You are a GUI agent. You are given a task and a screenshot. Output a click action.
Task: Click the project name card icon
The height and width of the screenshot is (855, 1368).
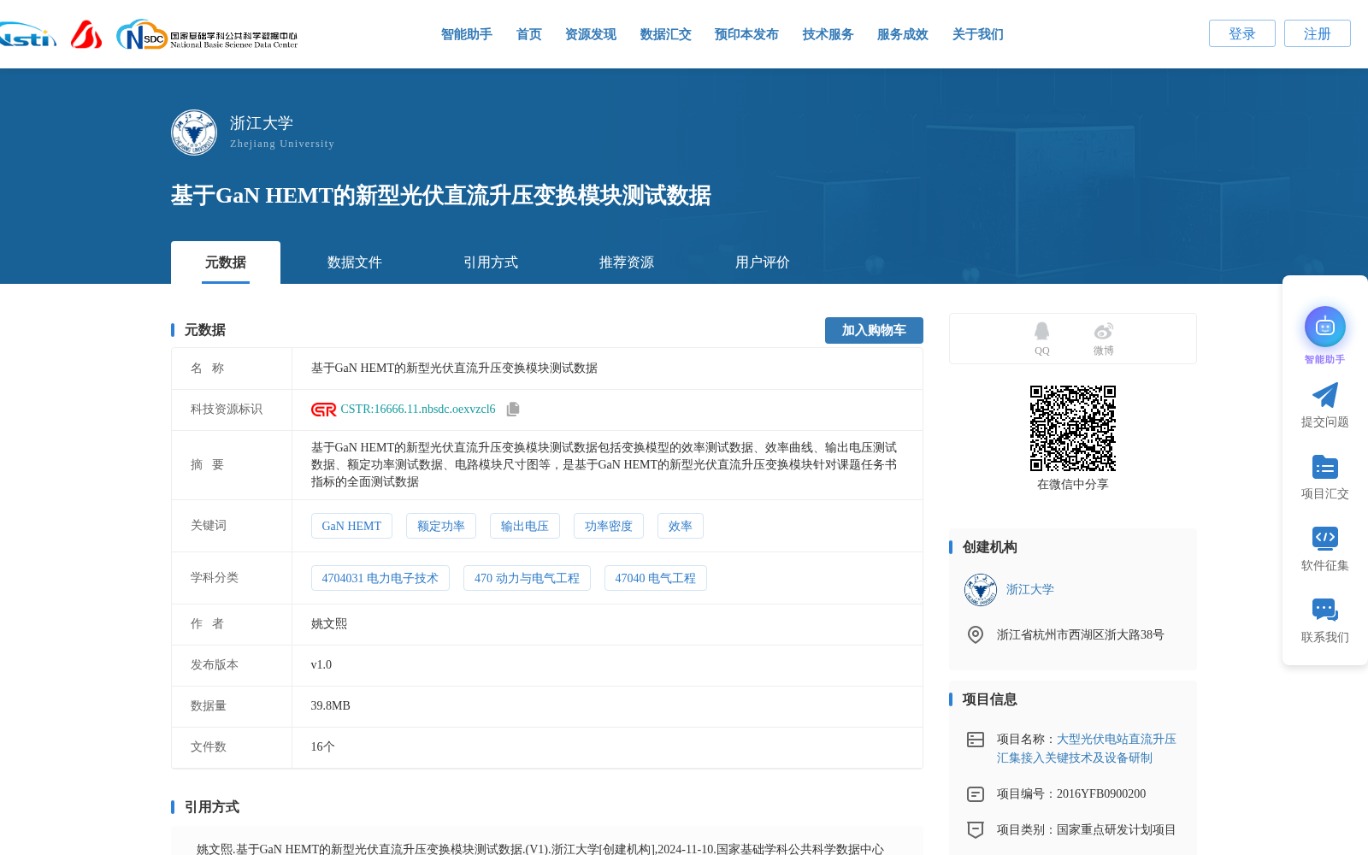pos(976,740)
